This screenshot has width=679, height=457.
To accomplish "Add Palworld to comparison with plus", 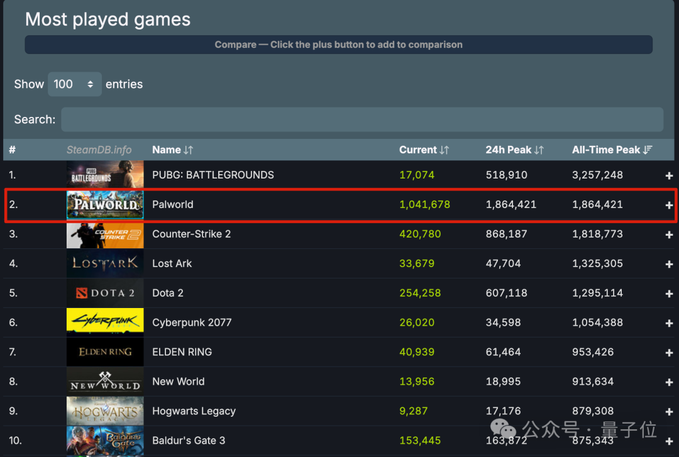I will 669,205.
